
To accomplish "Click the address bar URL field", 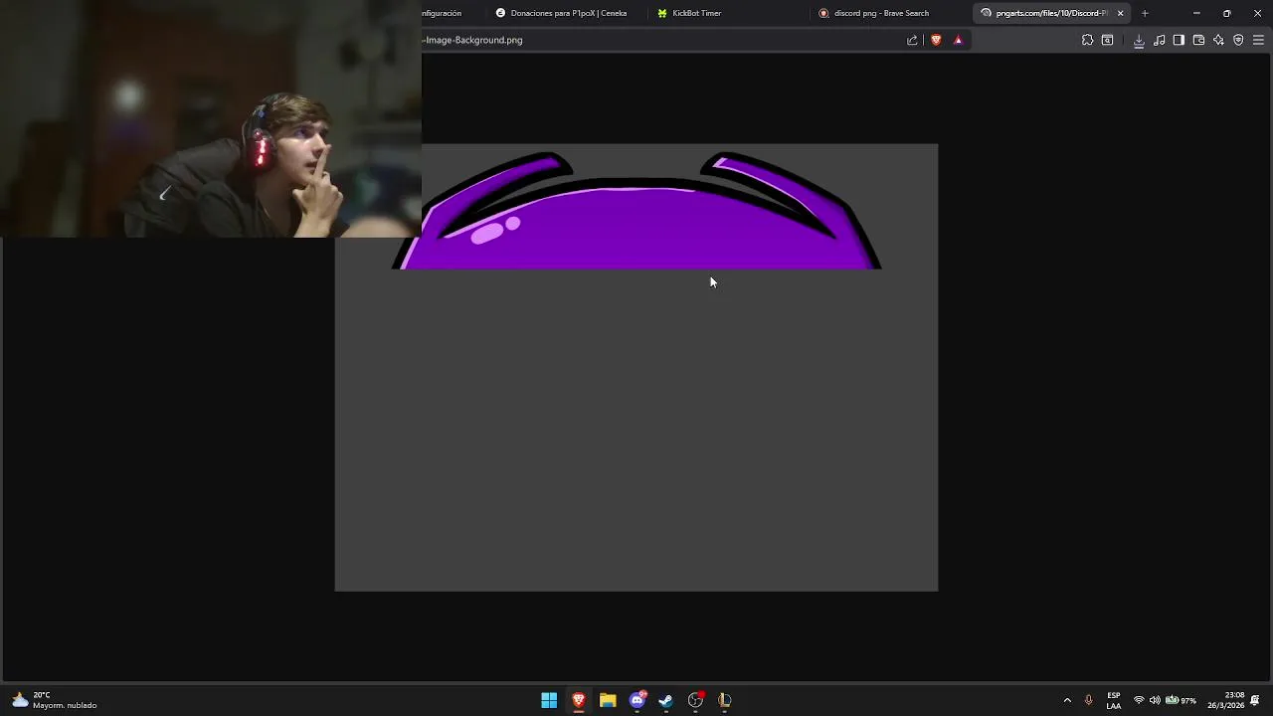I will pyautogui.click(x=661, y=40).
